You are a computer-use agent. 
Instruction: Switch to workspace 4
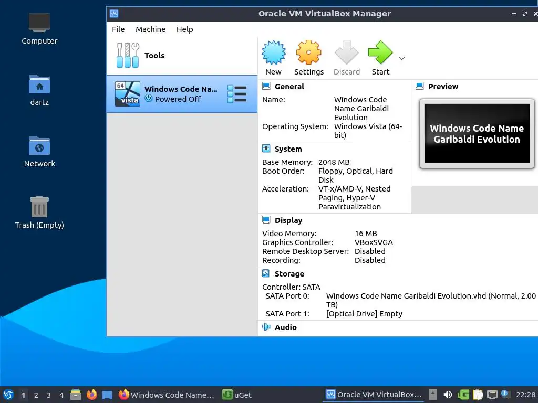pyautogui.click(x=61, y=395)
